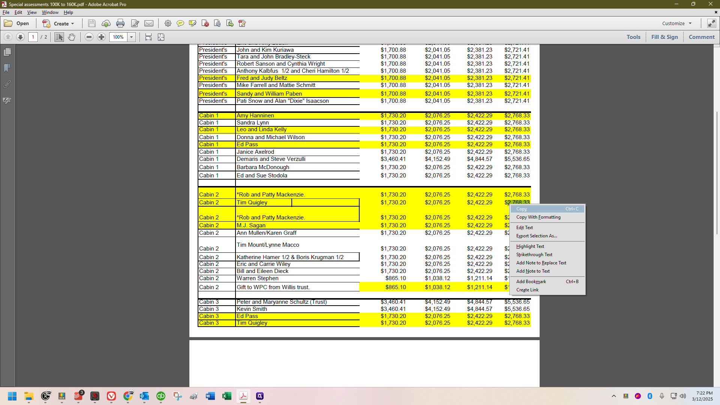Go to previous page arrow
Viewport: 720px width, 405px height.
click(x=8, y=37)
